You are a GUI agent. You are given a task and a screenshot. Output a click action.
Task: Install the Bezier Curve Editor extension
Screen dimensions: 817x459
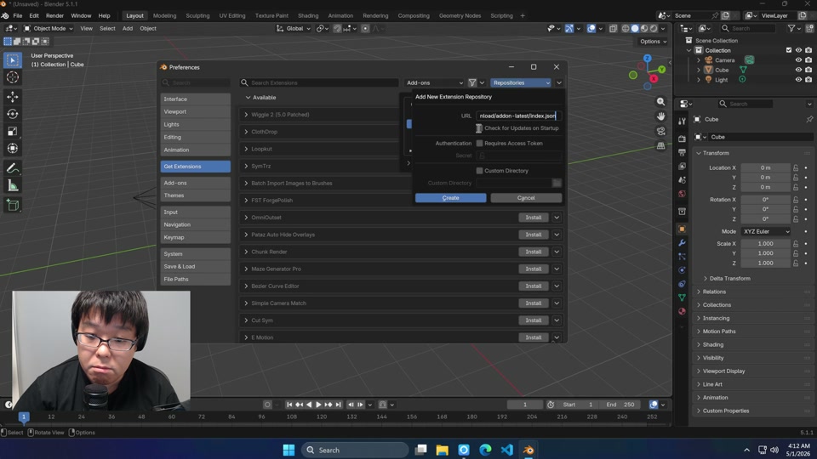533,286
